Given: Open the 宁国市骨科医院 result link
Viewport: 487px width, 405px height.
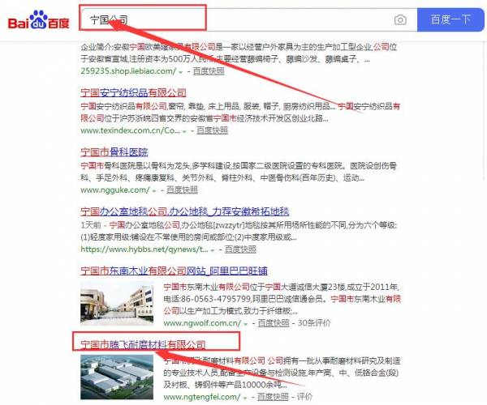Looking at the screenshot, I should pos(114,151).
